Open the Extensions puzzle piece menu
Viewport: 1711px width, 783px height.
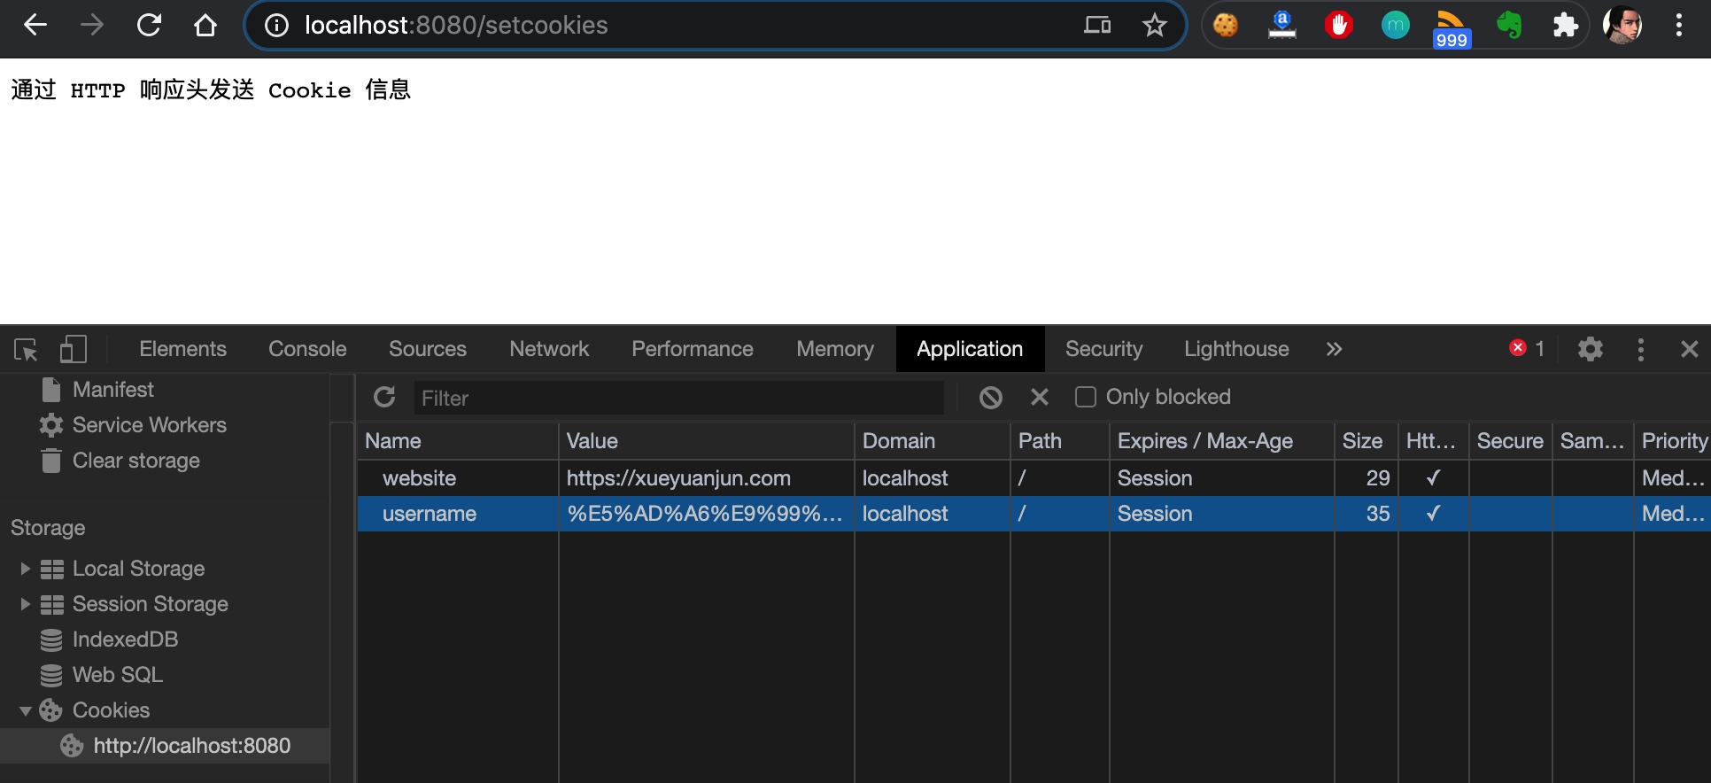coord(1565,25)
